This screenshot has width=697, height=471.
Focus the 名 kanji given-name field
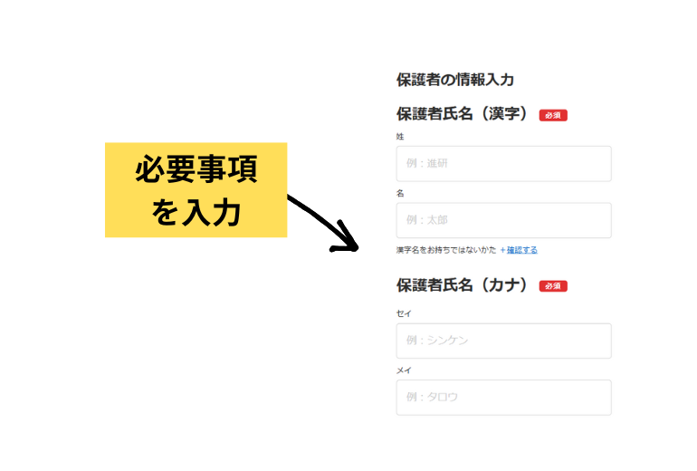[503, 221]
